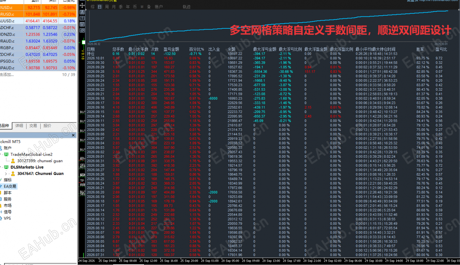The height and width of the screenshot is (265, 460).
Task: Select the M tab in the report bar
Action: (142, 7)
